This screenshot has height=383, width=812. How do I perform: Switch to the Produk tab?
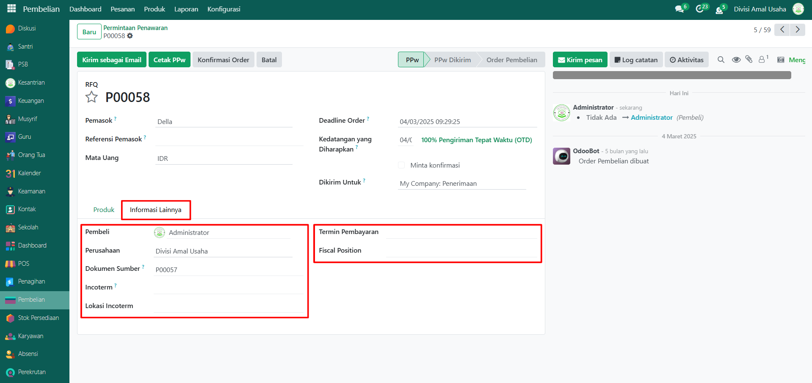104,210
